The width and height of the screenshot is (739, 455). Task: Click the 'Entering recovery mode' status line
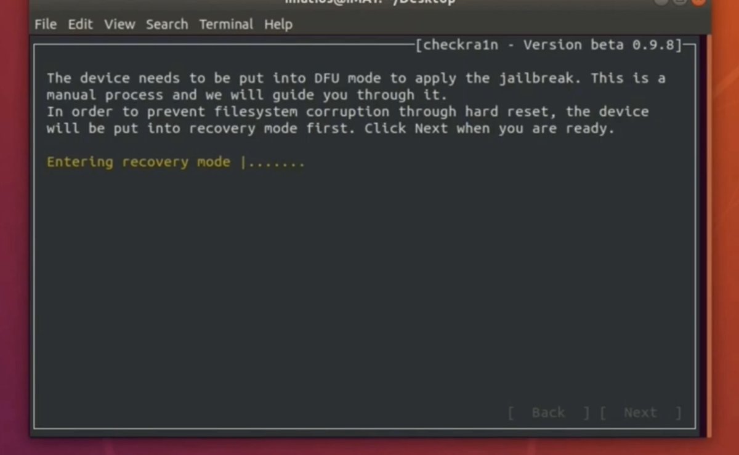click(x=176, y=162)
